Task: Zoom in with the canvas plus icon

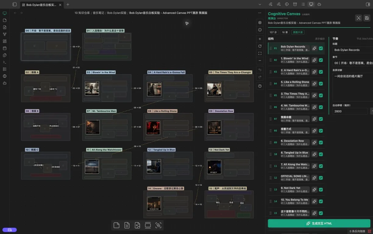Action: (260, 39)
